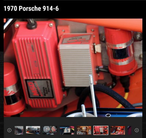
Task: Select the highlighted MSD ignition box thumbnail
Action: pos(101,130)
